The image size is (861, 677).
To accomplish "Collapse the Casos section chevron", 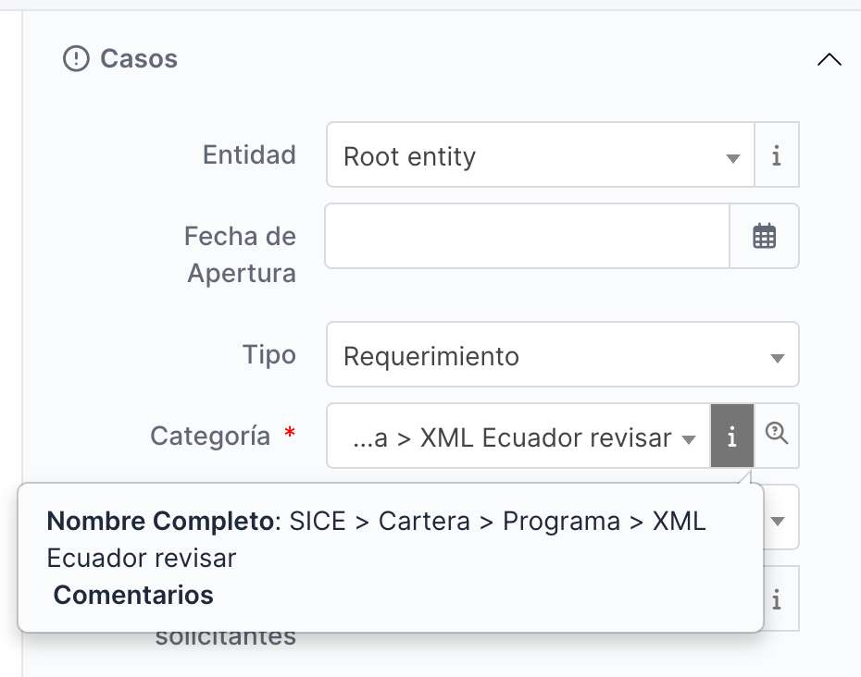I will coord(830,60).
